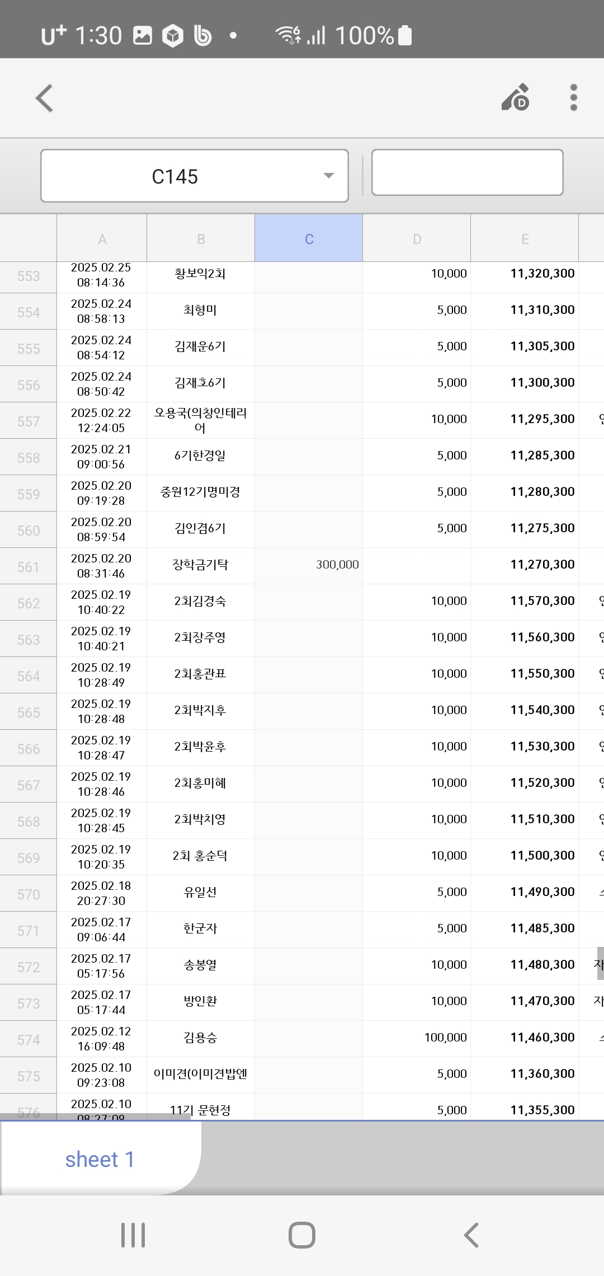The height and width of the screenshot is (1276, 604).
Task: Tap the dropdown arrow beside C145
Action: (x=329, y=176)
